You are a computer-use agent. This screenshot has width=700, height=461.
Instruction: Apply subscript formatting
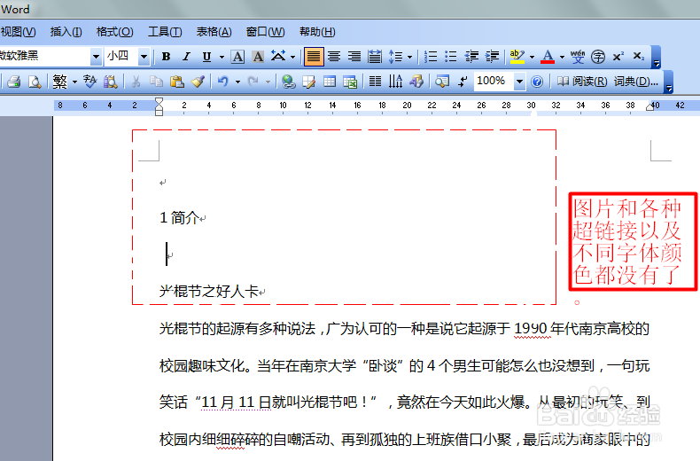click(638, 57)
